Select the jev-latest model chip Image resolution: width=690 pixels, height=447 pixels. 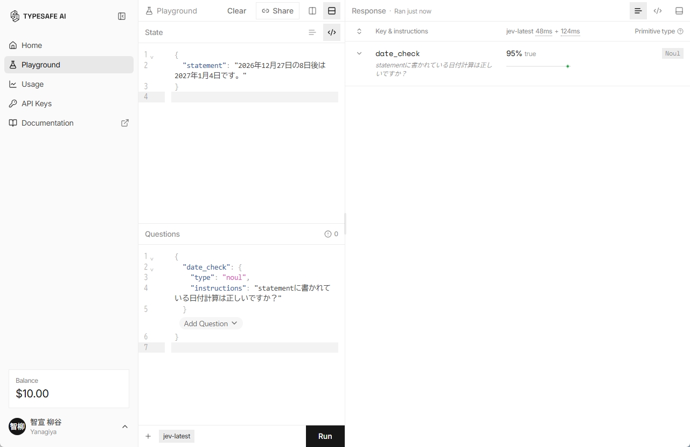[177, 436]
